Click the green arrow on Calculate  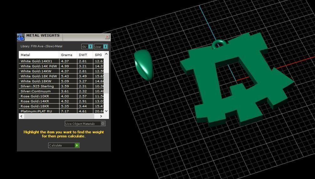pyautogui.click(x=77, y=145)
